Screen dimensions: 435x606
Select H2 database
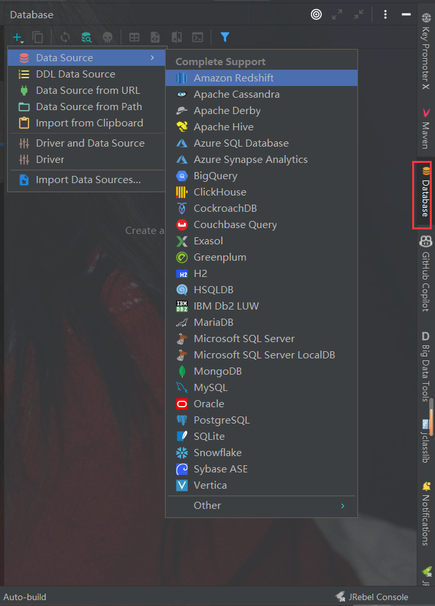click(x=262, y=273)
